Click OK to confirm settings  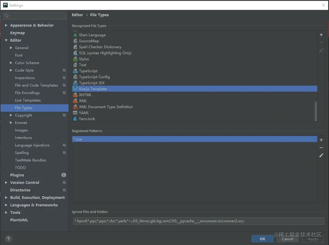tap(263, 239)
